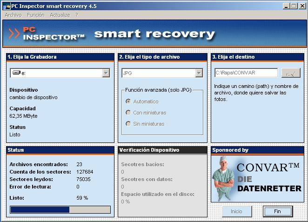308x222 pixels.
Task: Click the Inicio button
Action: coord(237,211)
